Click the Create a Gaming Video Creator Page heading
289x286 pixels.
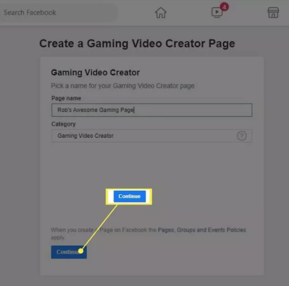coord(137,44)
